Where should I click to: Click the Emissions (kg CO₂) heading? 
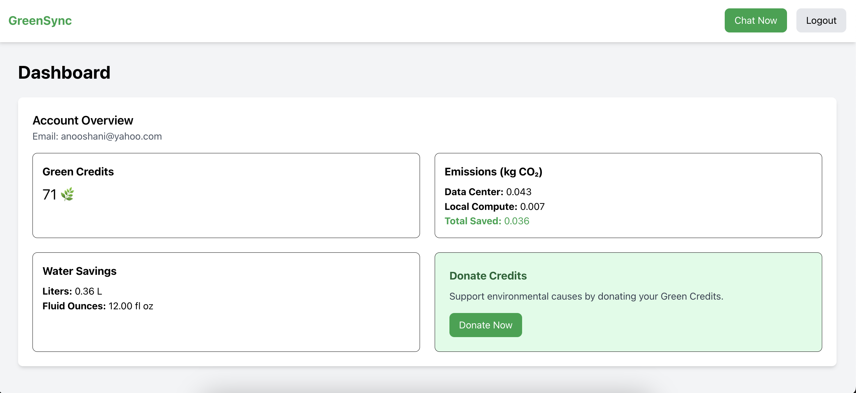(493, 171)
